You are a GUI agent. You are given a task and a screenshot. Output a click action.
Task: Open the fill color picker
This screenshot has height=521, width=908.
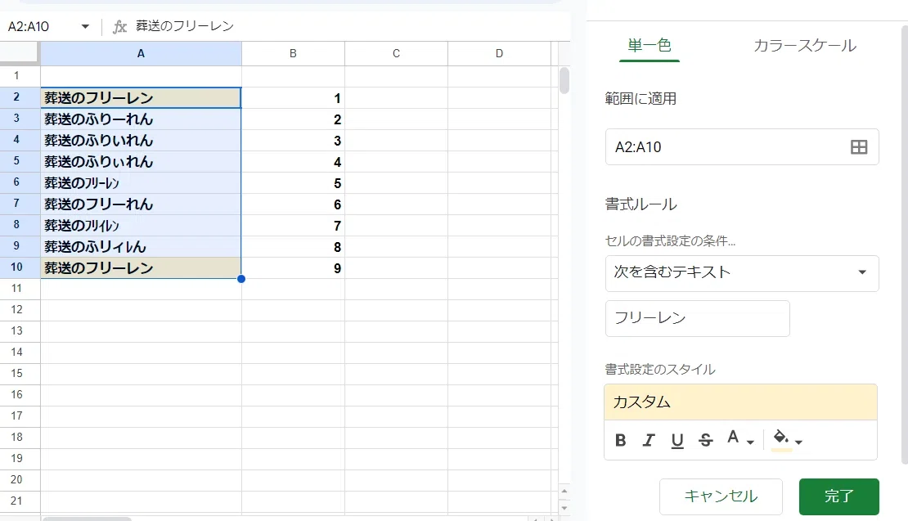click(x=788, y=440)
